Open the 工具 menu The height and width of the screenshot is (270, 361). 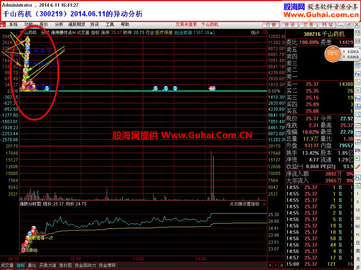pyautogui.click(x=110, y=24)
